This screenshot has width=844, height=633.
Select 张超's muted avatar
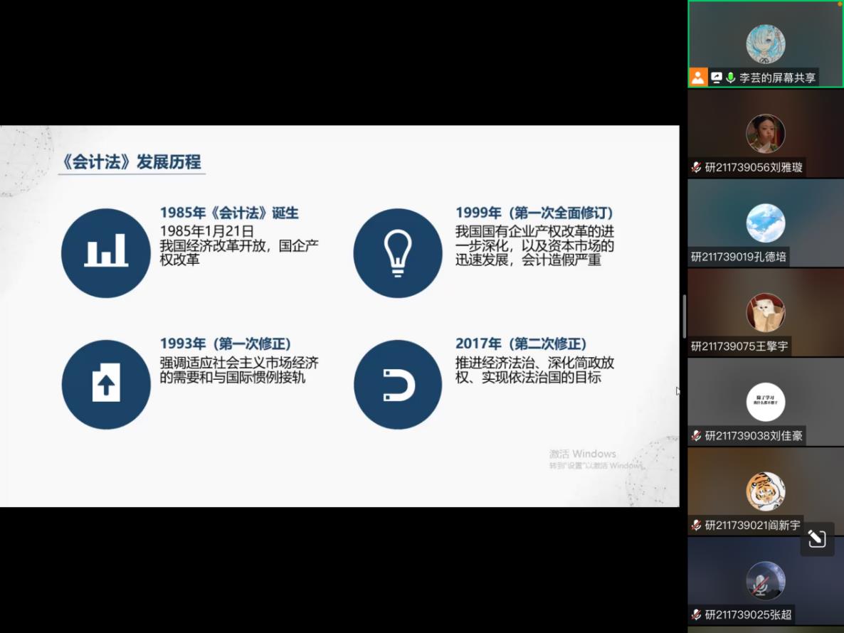point(765,580)
